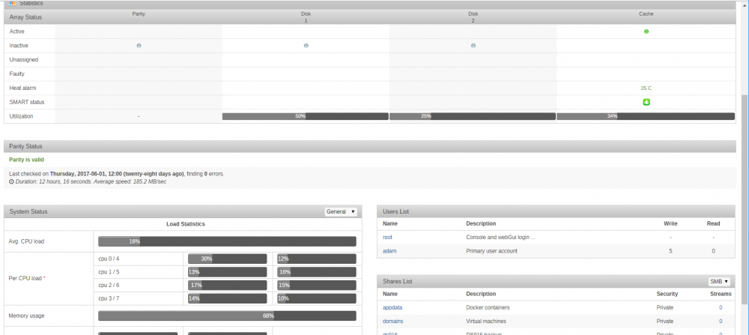This screenshot has height=335, width=749.
Task: Click the cpu 4 load bar at 12%
Action: coord(317,259)
